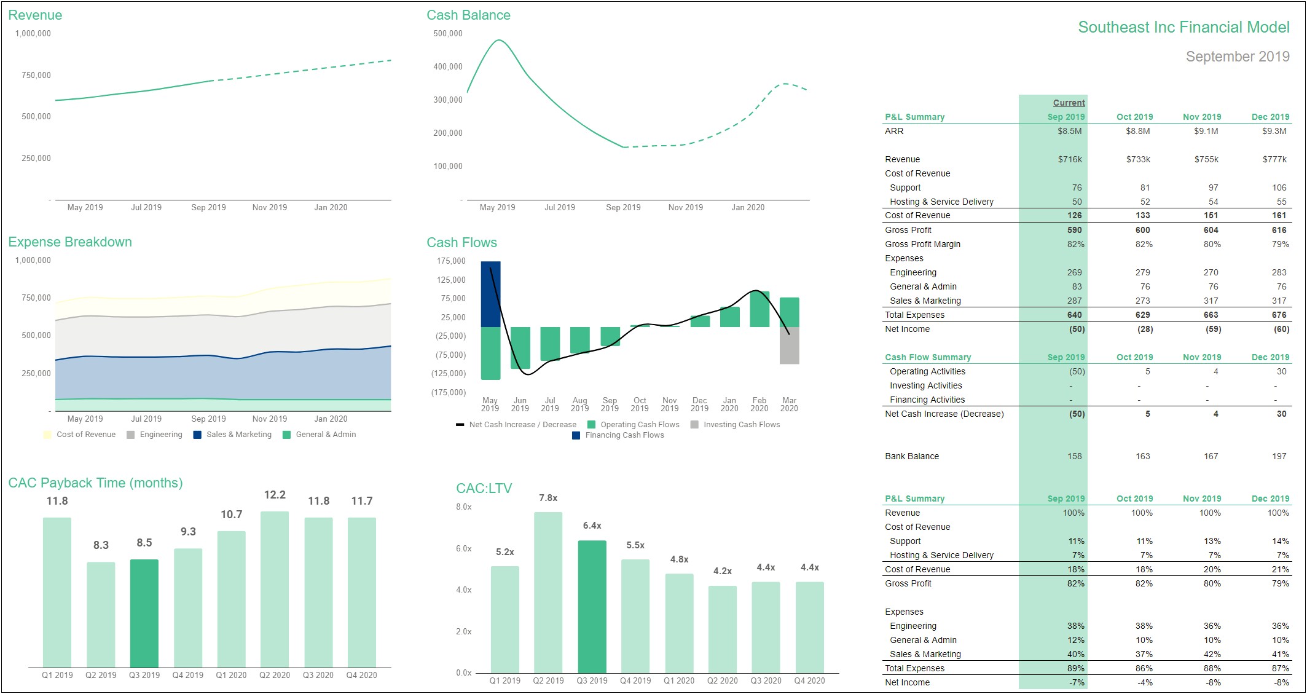The height and width of the screenshot is (694, 1307).
Task: Select the Q2 2019 CAC:LTV bar labeled 7.8x
Action: [x=548, y=593]
